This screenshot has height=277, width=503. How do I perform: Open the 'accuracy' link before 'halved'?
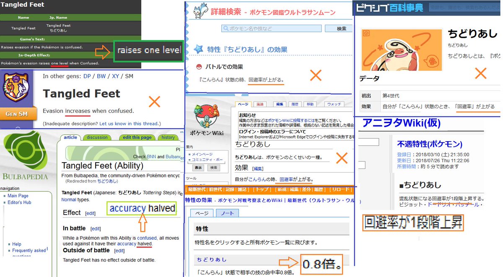127,243
